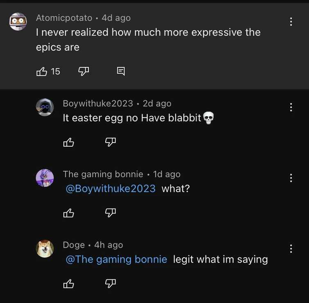Open The gaming bonnie's avatar
Viewport: 309px width, 303px height.
(45, 178)
